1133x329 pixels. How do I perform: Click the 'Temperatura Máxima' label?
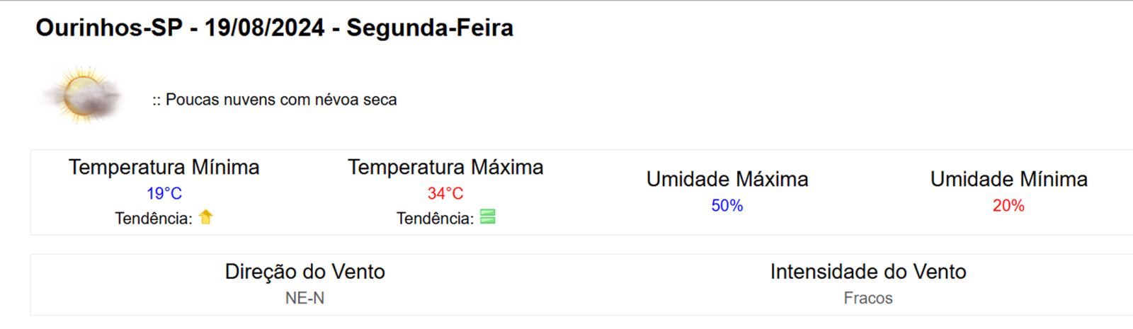click(x=445, y=168)
